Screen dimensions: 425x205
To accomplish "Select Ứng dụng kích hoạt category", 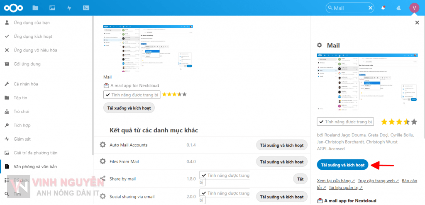I will pos(33,37).
